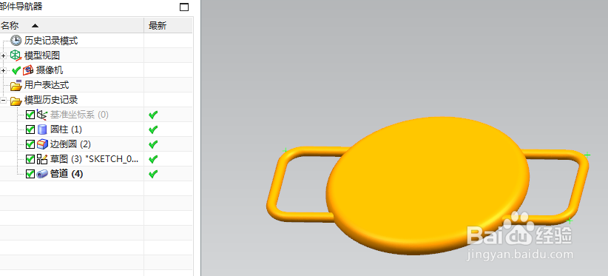Image resolution: width=608 pixels, height=276 pixels.
Task: Select the 基准坐标系 (0) feature
Action: (x=79, y=115)
